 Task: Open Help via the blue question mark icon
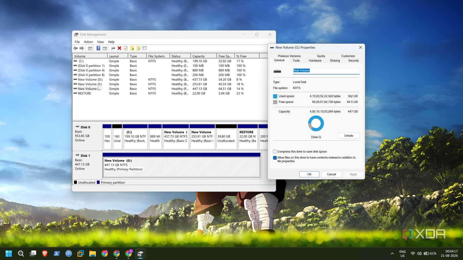pos(98,48)
